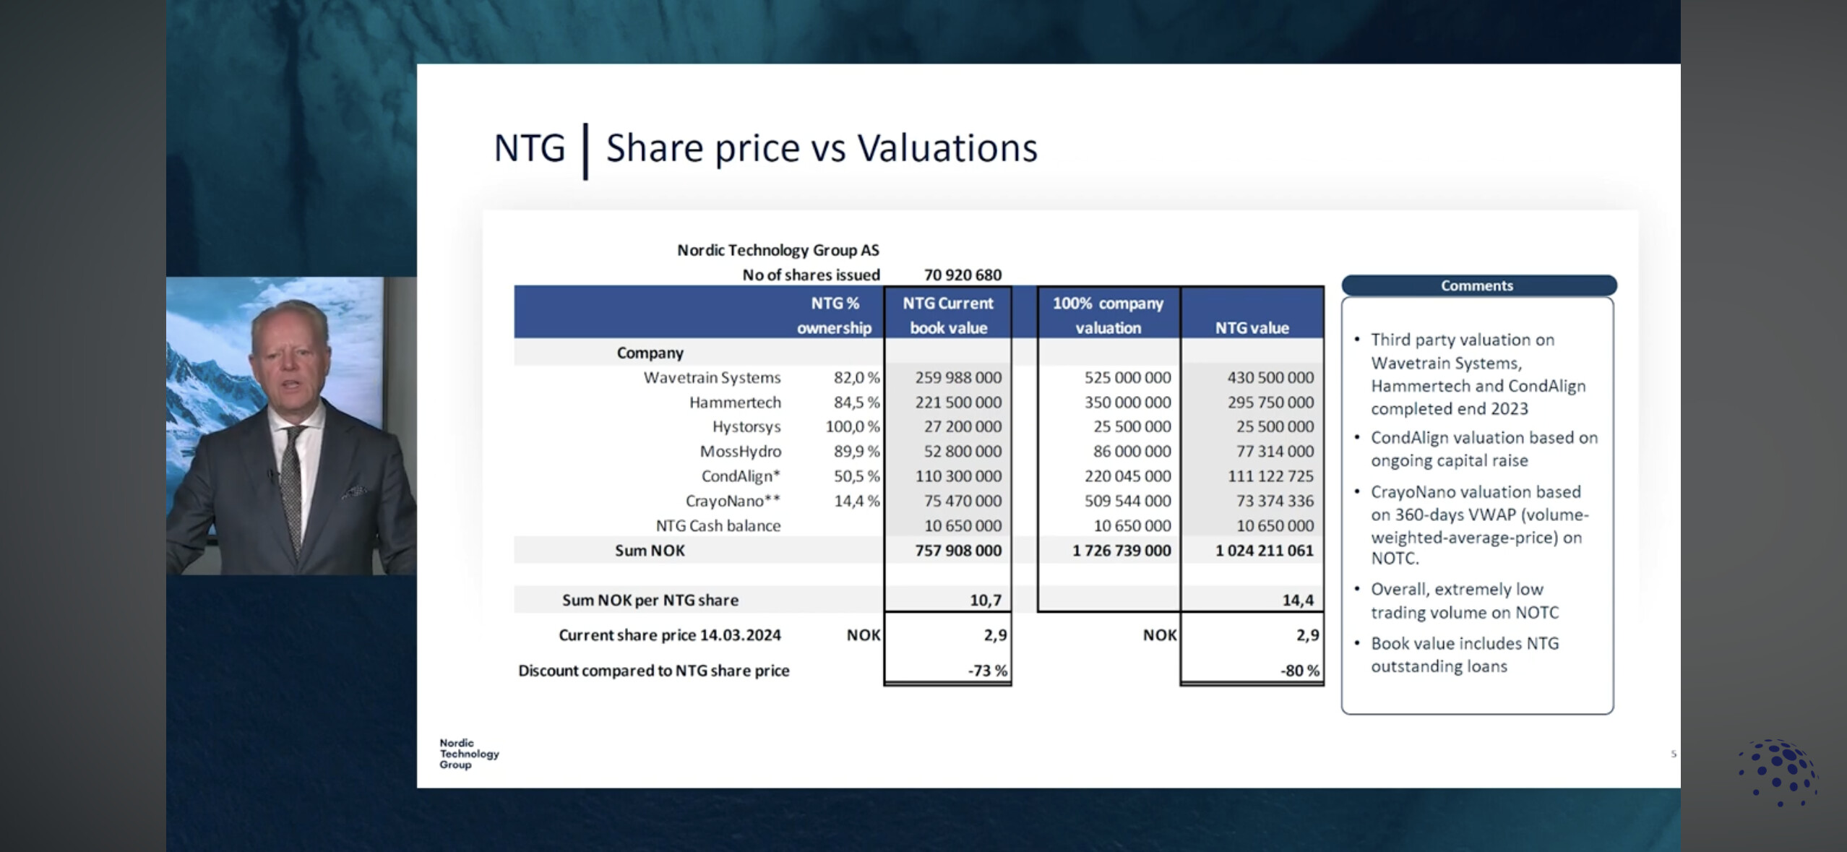1847x852 pixels.
Task: Click the 'Overall, extremely low trading volume' comment
Action: coord(1465,601)
